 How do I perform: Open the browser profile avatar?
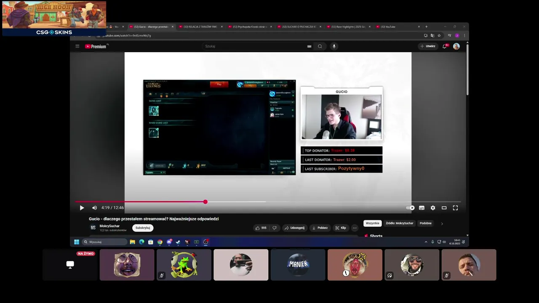pyautogui.click(x=457, y=35)
